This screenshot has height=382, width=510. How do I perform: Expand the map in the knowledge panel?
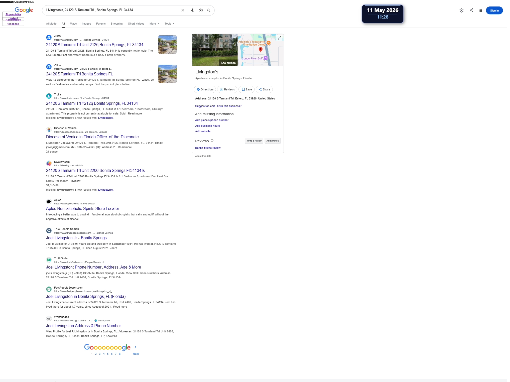click(279, 38)
